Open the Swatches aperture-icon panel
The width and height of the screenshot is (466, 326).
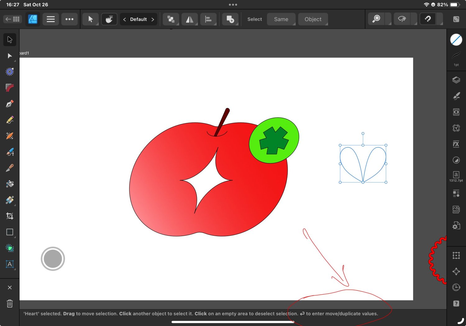point(456,128)
